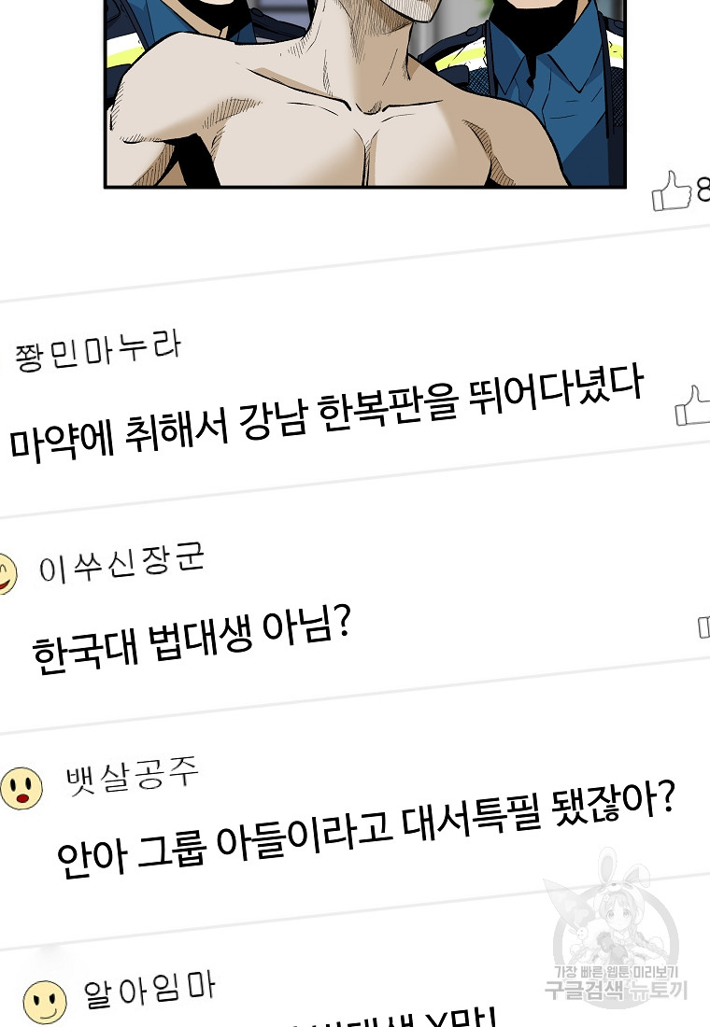The width and height of the screenshot is (710, 1027).
Task: Like the top post with thumbs-up icon
Action: coord(672,190)
